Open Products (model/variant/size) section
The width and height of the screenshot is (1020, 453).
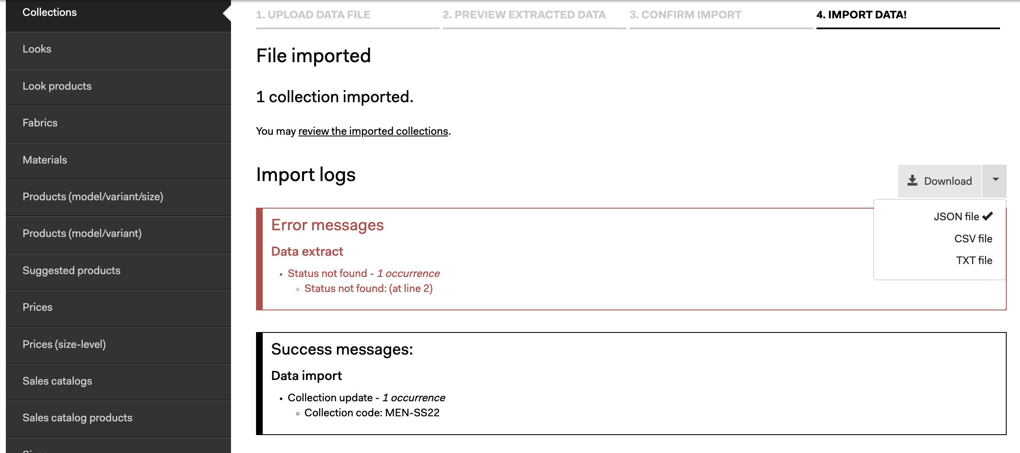pyautogui.click(x=118, y=197)
